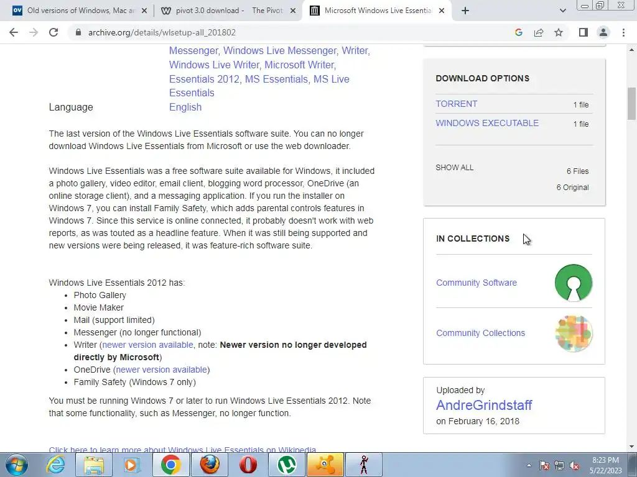Download via TORRENT link

[456, 104]
